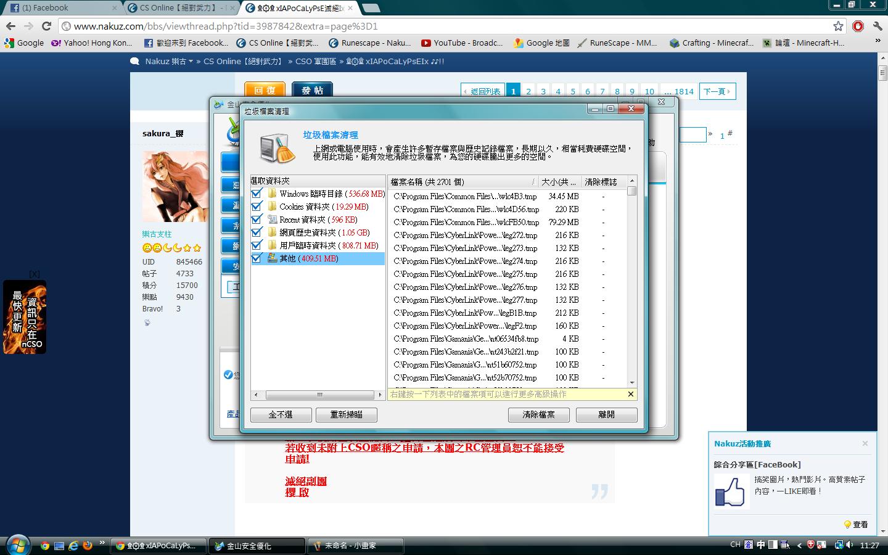The image size is (888, 555).
Task: Click the folder list horizontal scrollbar
Action: tap(319, 395)
